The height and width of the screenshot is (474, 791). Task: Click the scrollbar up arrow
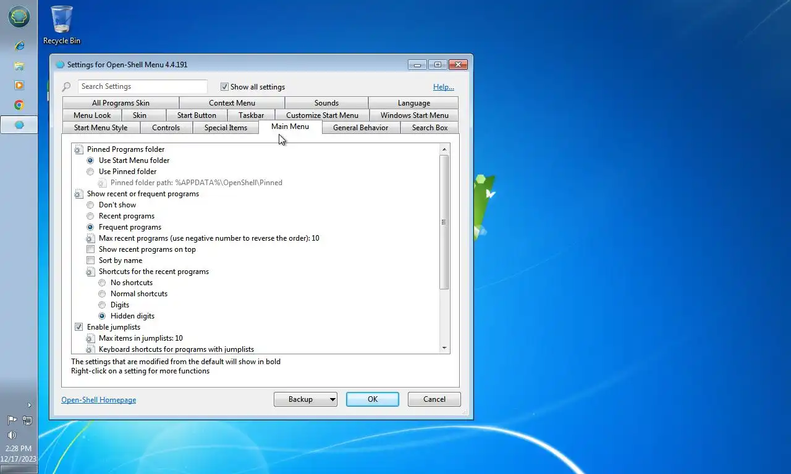tap(444, 149)
